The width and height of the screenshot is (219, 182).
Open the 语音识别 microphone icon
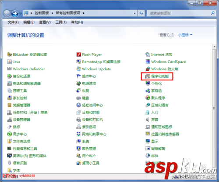[9, 163]
